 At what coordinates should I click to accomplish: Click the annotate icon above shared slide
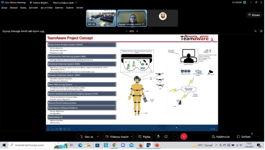[255, 31]
